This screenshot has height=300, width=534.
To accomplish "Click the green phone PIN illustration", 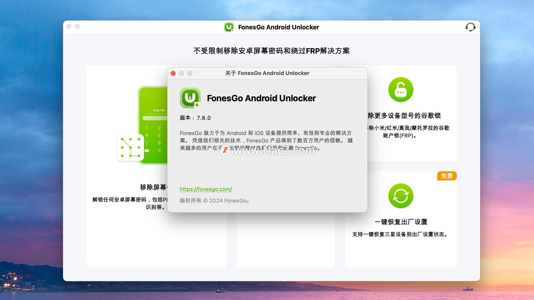I will 153,125.
